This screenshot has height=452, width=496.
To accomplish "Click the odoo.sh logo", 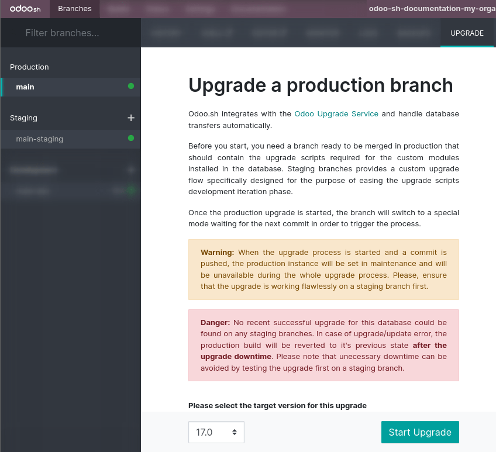I will [25, 8].
